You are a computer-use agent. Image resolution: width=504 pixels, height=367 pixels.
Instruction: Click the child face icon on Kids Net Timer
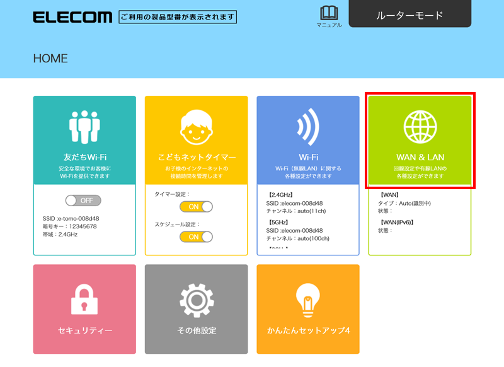point(197,127)
